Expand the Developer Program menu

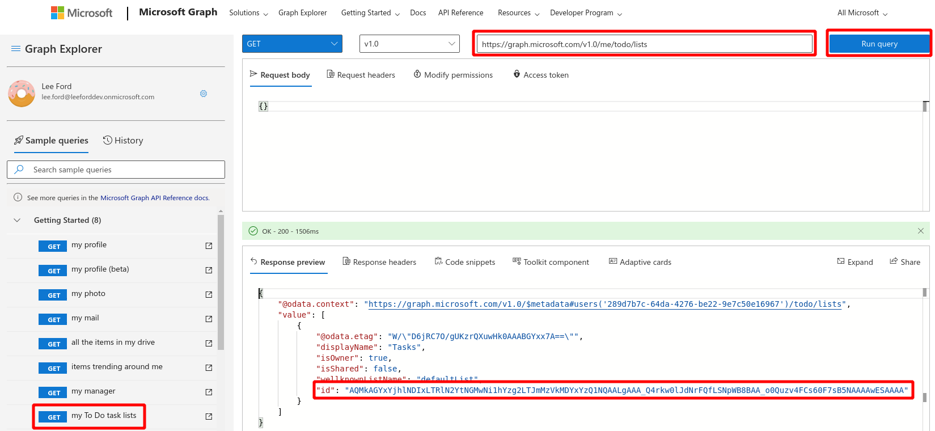[x=586, y=13]
